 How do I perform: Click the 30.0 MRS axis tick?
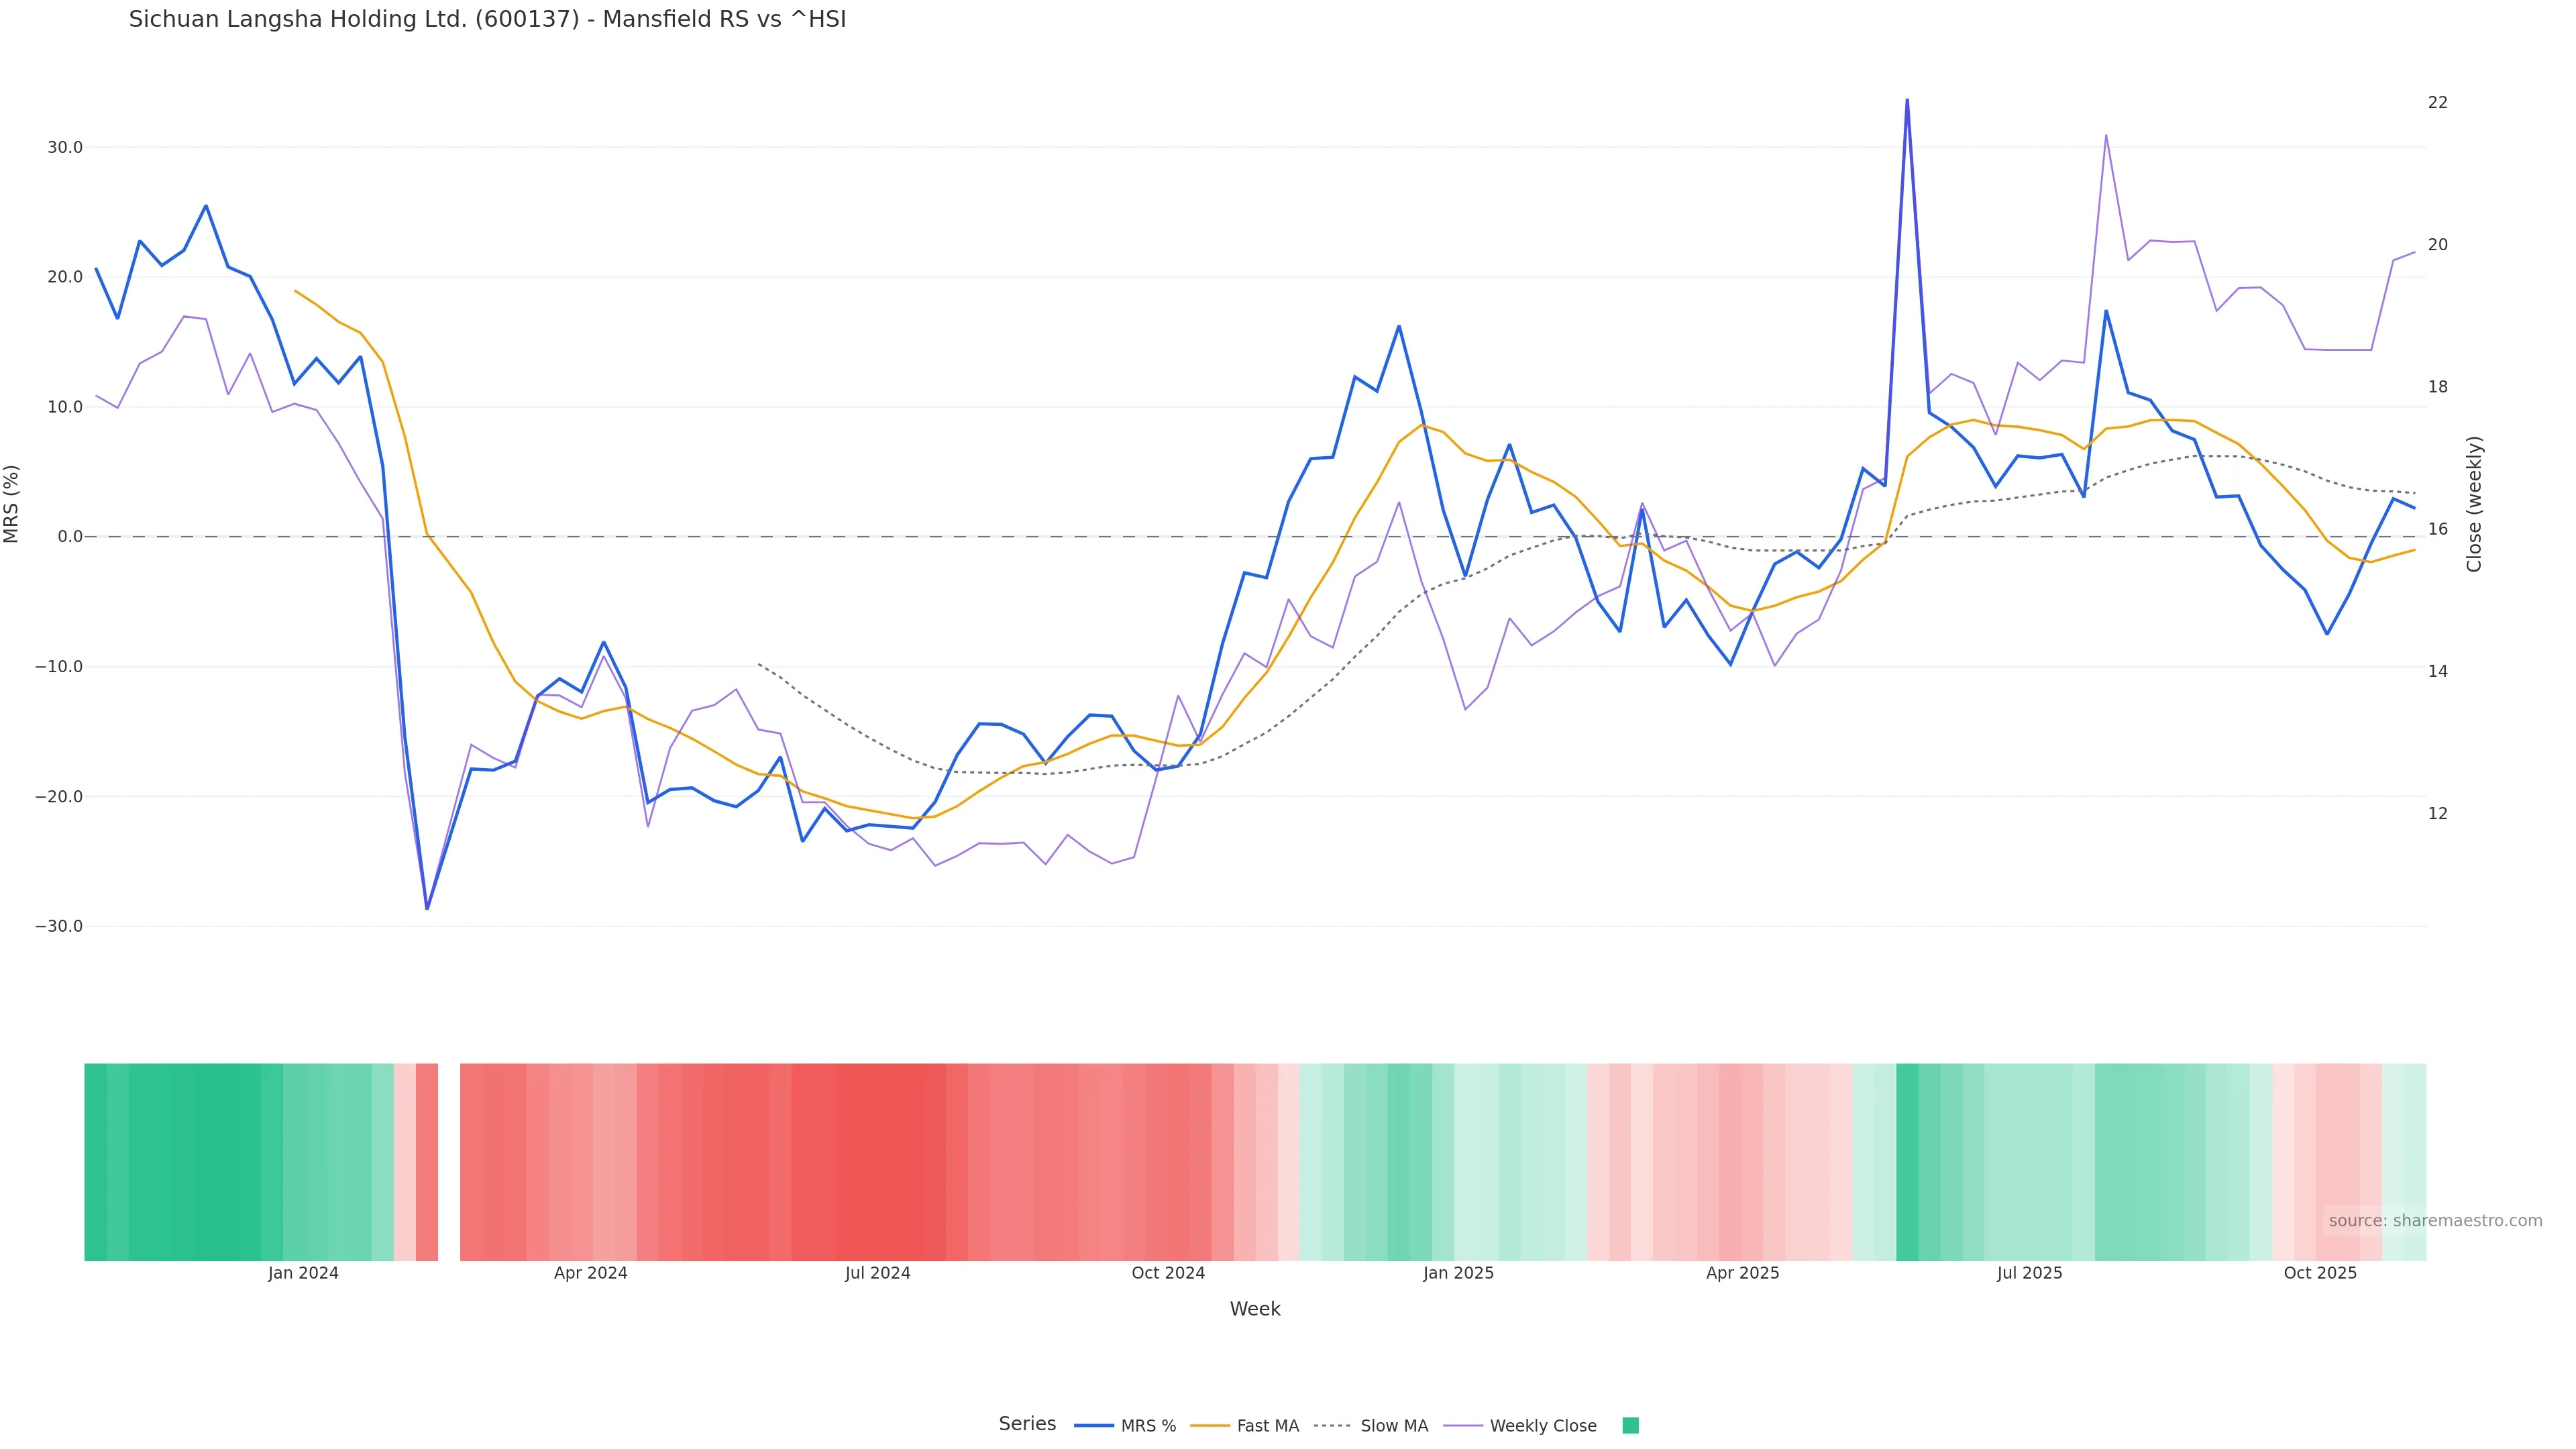65,147
